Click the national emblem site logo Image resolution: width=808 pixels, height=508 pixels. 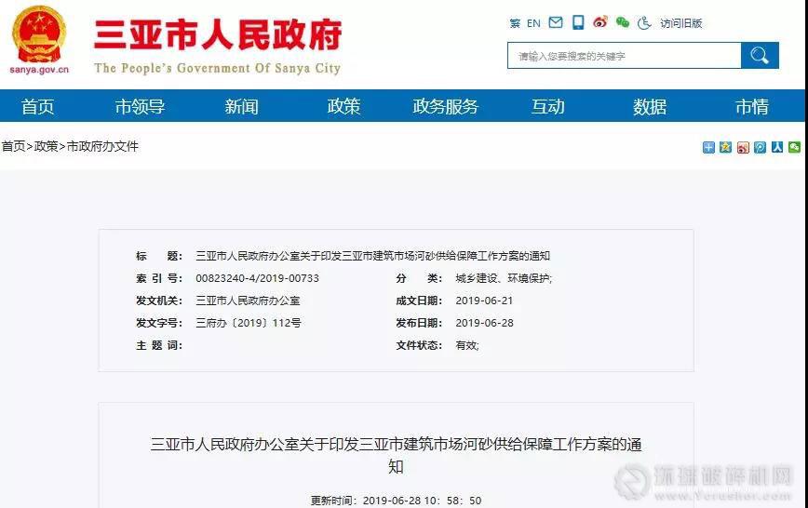[x=38, y=34]
